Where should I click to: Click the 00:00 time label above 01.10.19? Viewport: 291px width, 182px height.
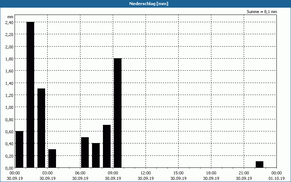(276, 173)
